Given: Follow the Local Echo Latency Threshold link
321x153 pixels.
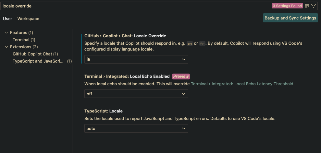Looking at the screenshot, I should (242, 84).
